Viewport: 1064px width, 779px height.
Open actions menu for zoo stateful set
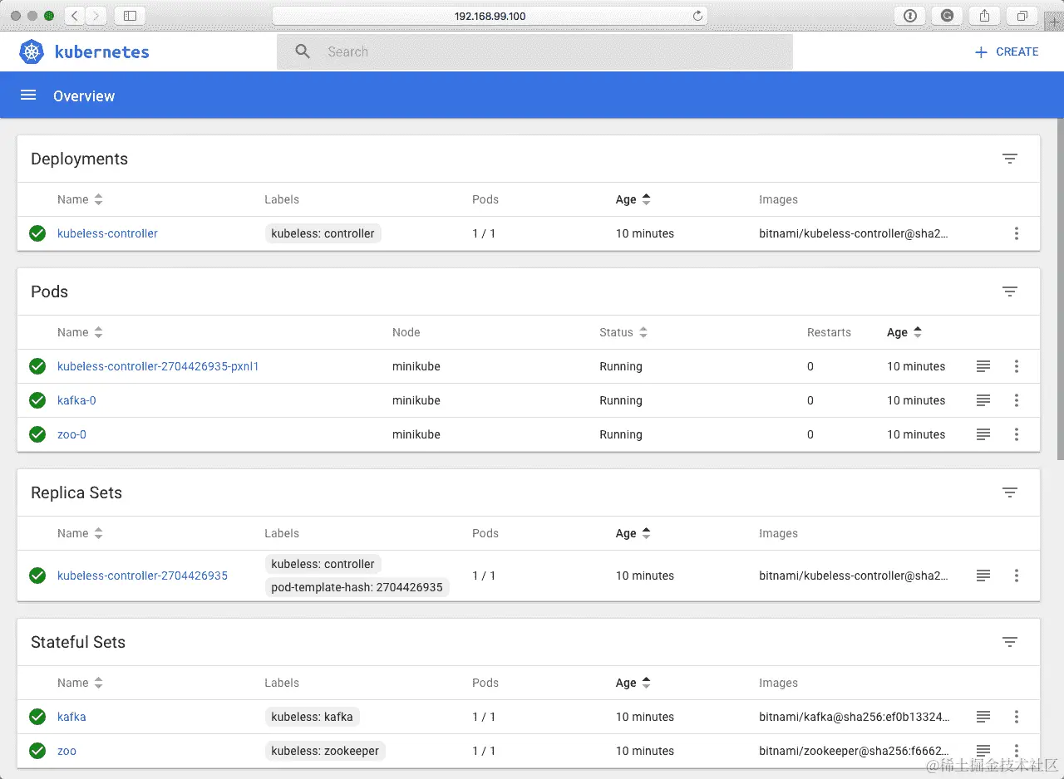pos(1017,751)
